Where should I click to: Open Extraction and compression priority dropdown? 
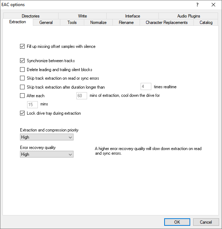[x=47, y=137]
